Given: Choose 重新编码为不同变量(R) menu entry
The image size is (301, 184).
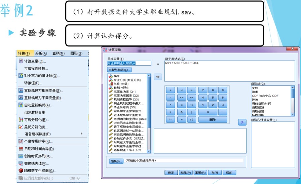Looking at the screenshot, I should coord(43,98).
